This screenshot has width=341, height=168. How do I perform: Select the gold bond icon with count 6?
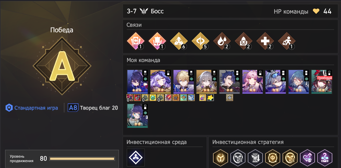[179, 41]
